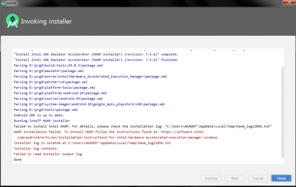Screen dimensions: 296x187
Task: Click the software.intel.com instructions URL continuation line
Action: point(117,137)
